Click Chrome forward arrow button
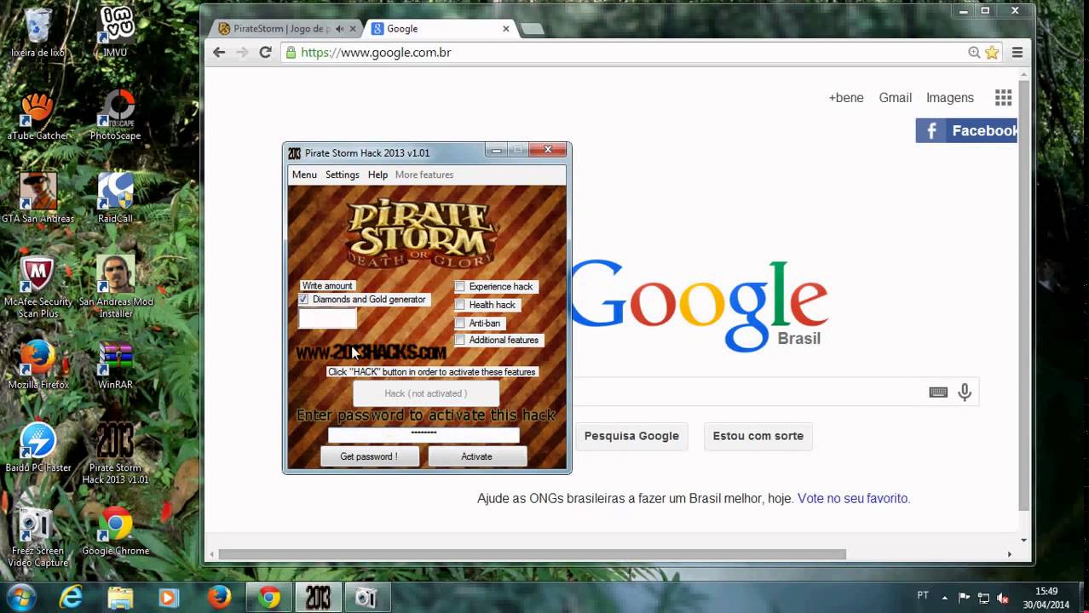 point(242,52)
